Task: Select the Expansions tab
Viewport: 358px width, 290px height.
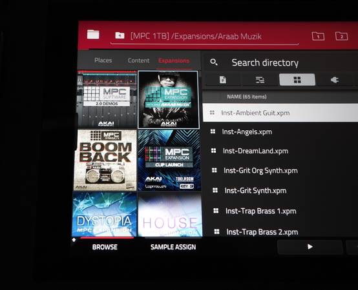Action: pos(174,61)
